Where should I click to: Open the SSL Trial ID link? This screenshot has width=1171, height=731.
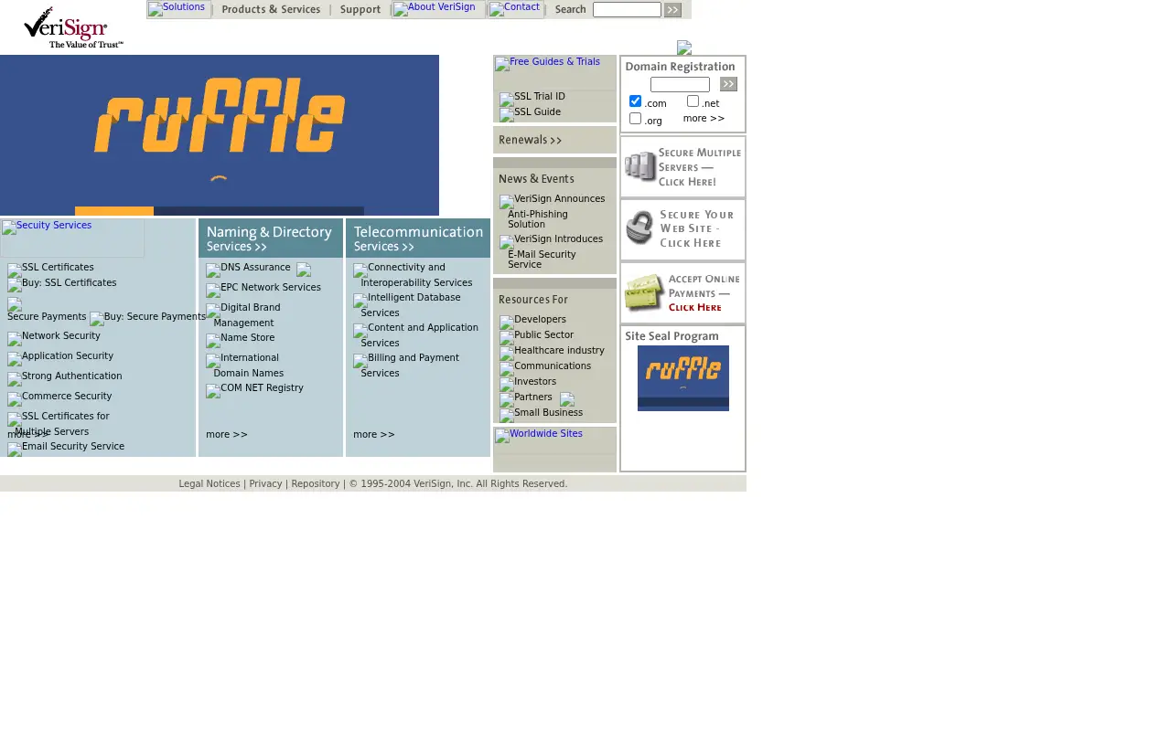540,97
